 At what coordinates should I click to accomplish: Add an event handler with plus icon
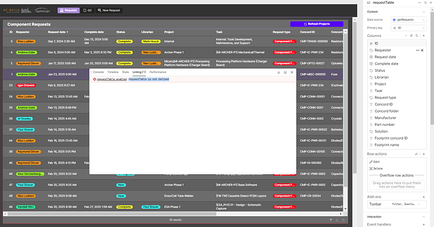[x=423, y=224]
